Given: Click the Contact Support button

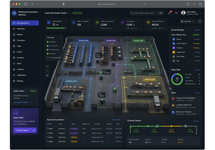Looking at the screenshot, I should tap(25, 130).
